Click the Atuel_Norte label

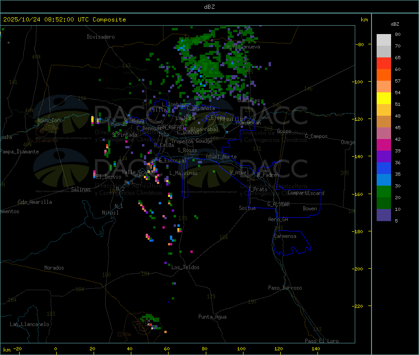tap(221, 157)
